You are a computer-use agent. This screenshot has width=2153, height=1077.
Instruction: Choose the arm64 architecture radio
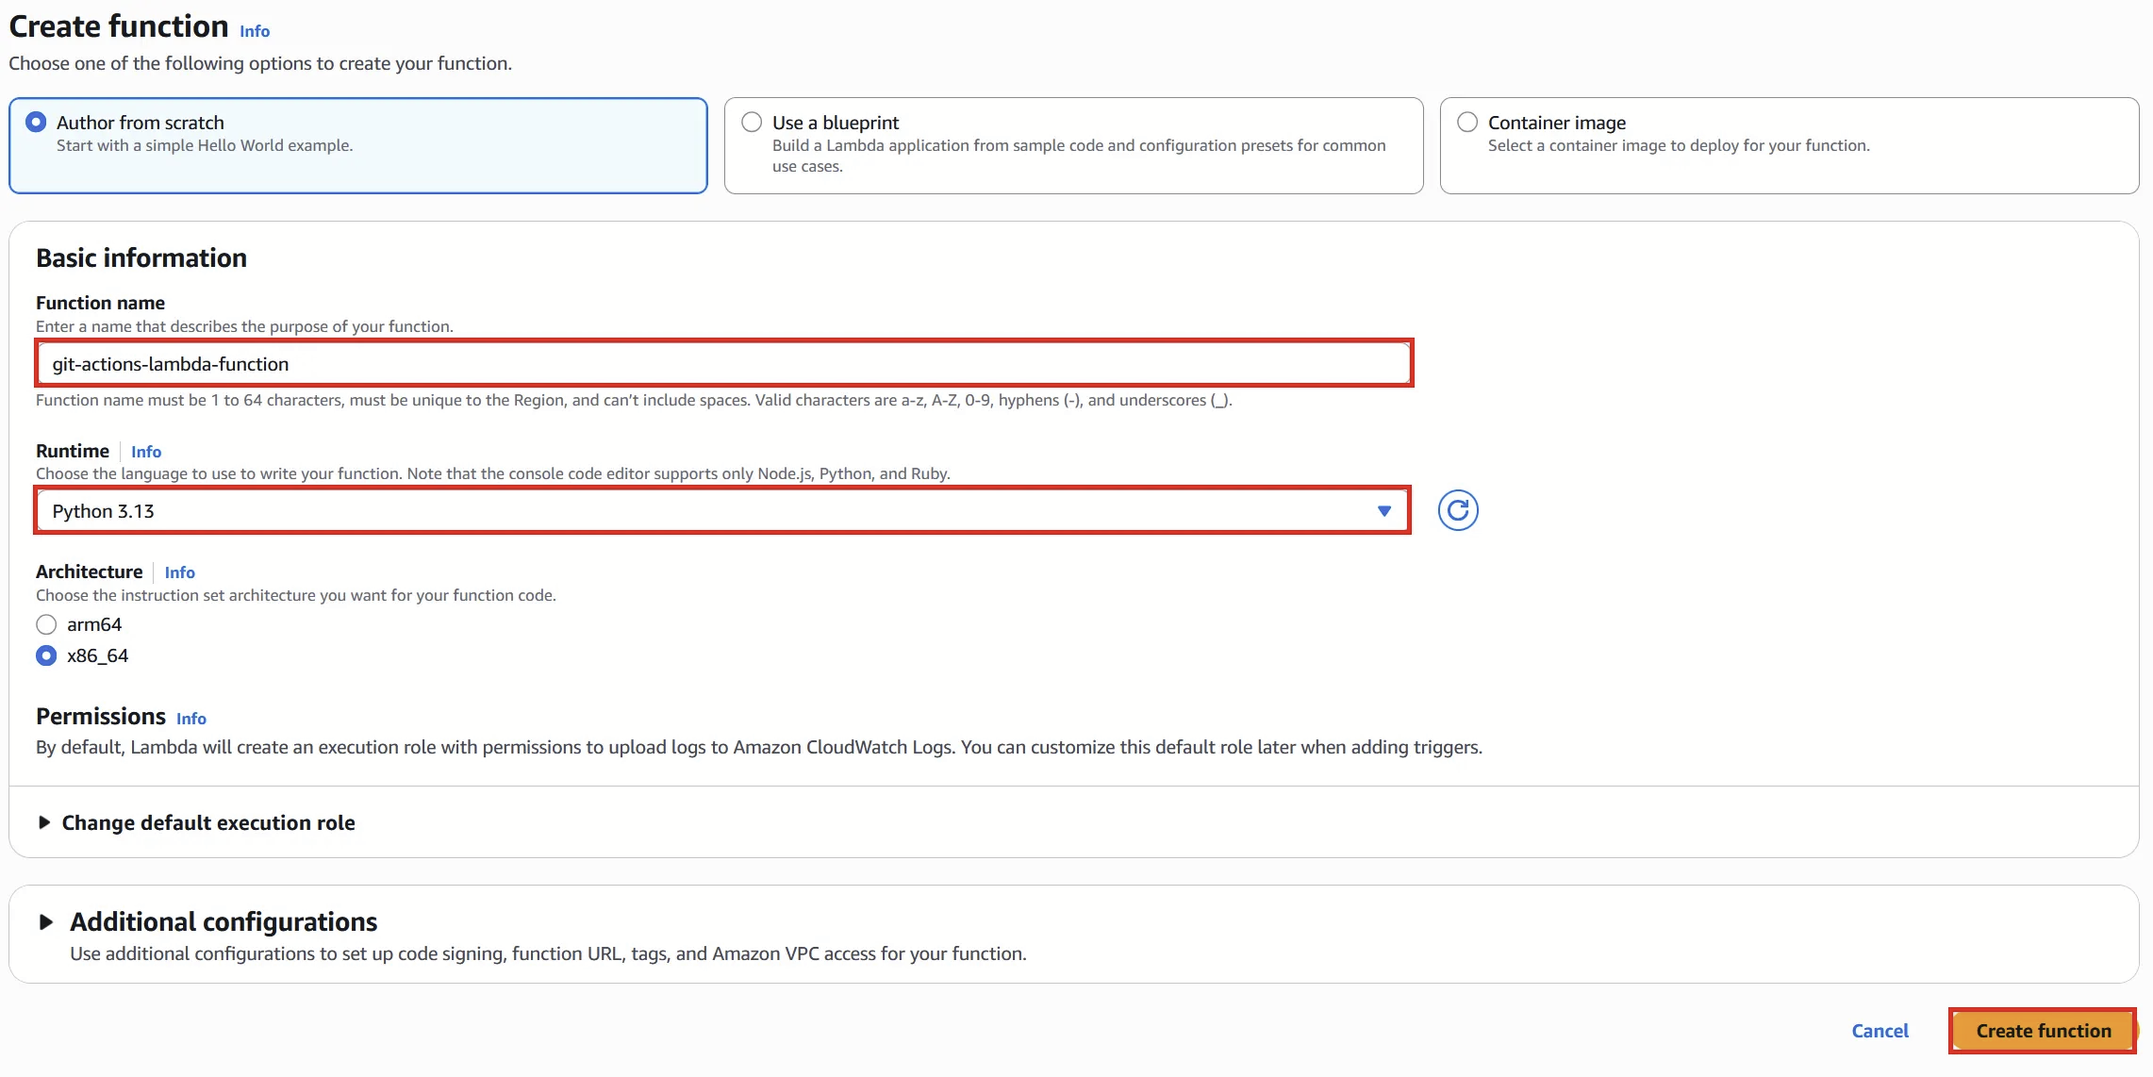(x=46, y=624)
